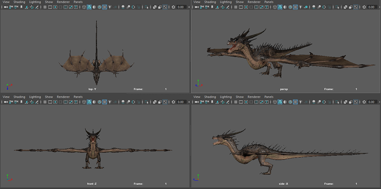Open Panels menu in side viewport

pos(269,97)
